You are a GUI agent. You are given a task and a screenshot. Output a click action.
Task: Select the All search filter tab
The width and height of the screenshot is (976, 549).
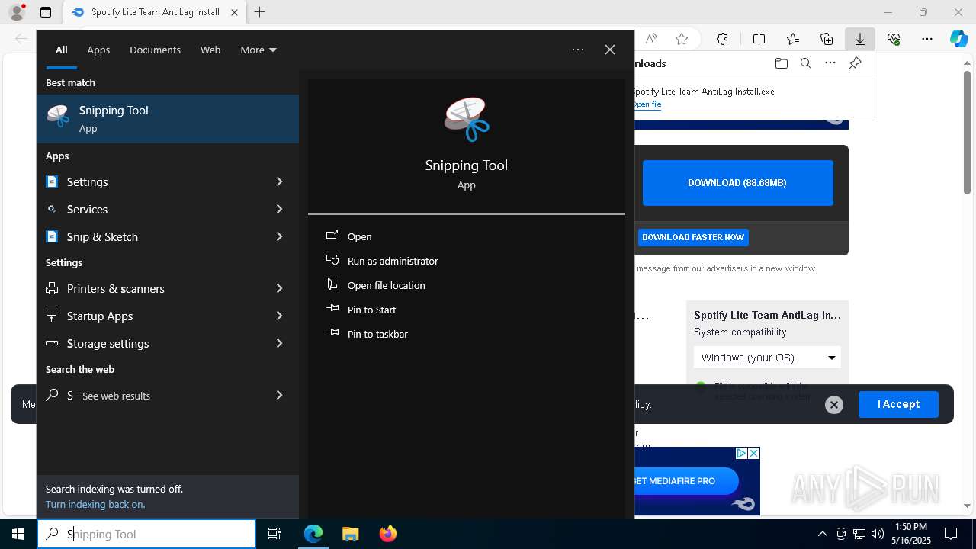click(x=62, y=50)
